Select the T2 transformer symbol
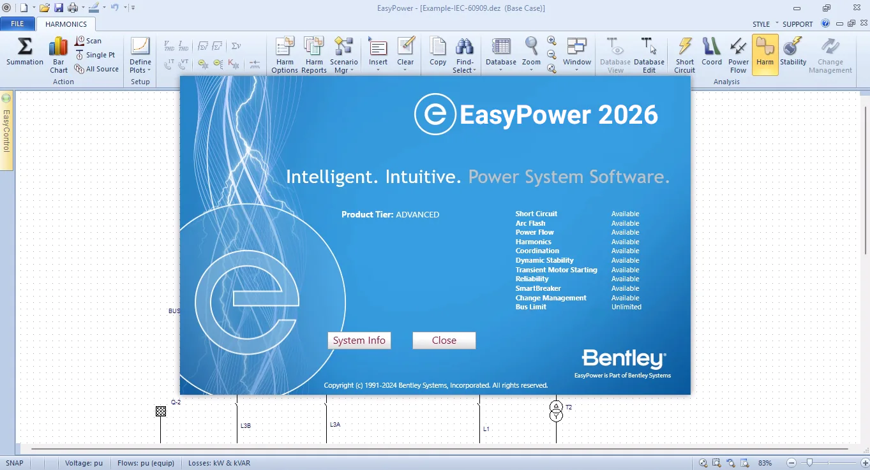The height and width of the screenshot is (470, 870). click(556, 411)
